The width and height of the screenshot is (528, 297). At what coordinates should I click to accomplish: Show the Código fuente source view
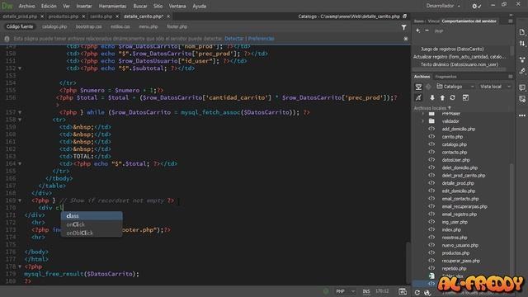20,26
